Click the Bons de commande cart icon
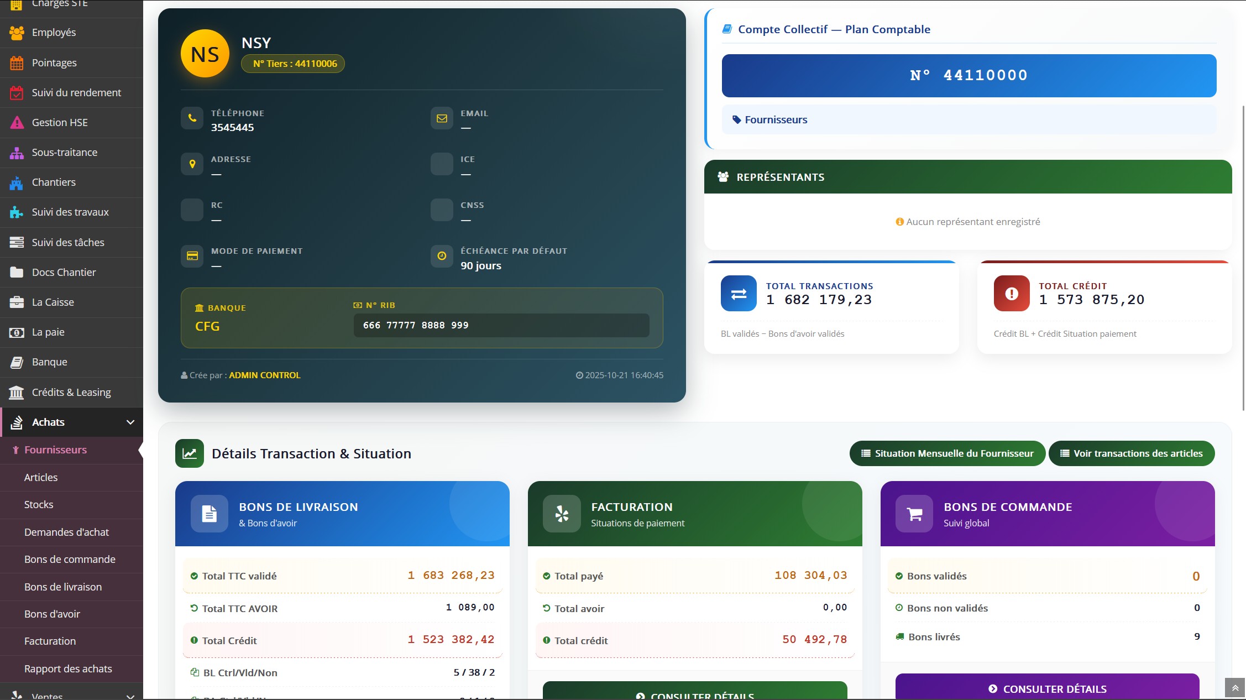Viewport: 1246px width, 700px height. 914,514
